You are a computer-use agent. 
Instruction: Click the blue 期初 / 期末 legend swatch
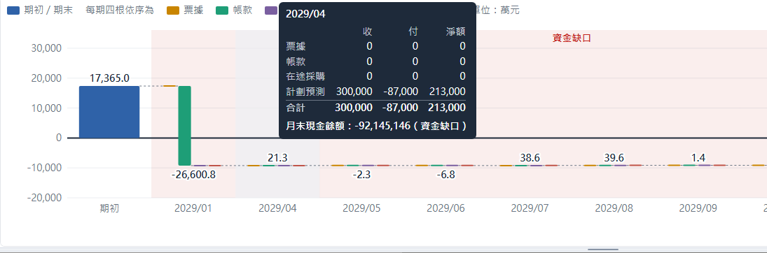point(13,10)
